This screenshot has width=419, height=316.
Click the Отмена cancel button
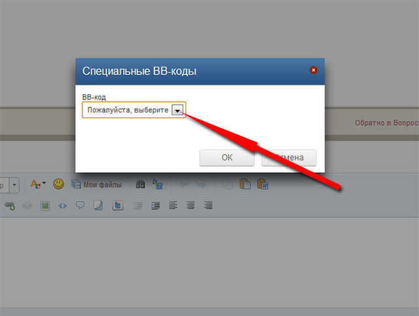(x=289, y=158)
